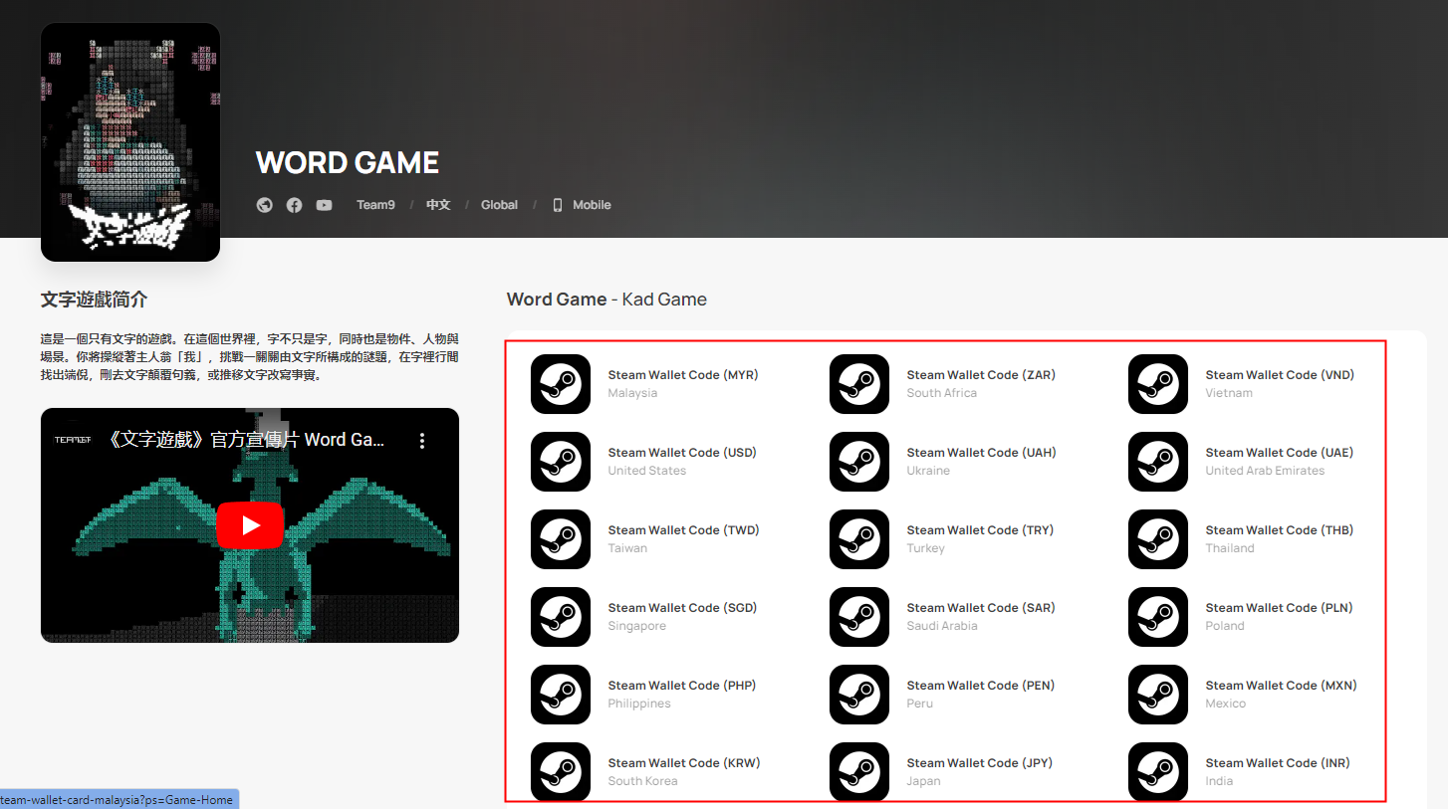Open the Facebook icon link
This screenshot has width=1448, height=809.
pos(294,205)
